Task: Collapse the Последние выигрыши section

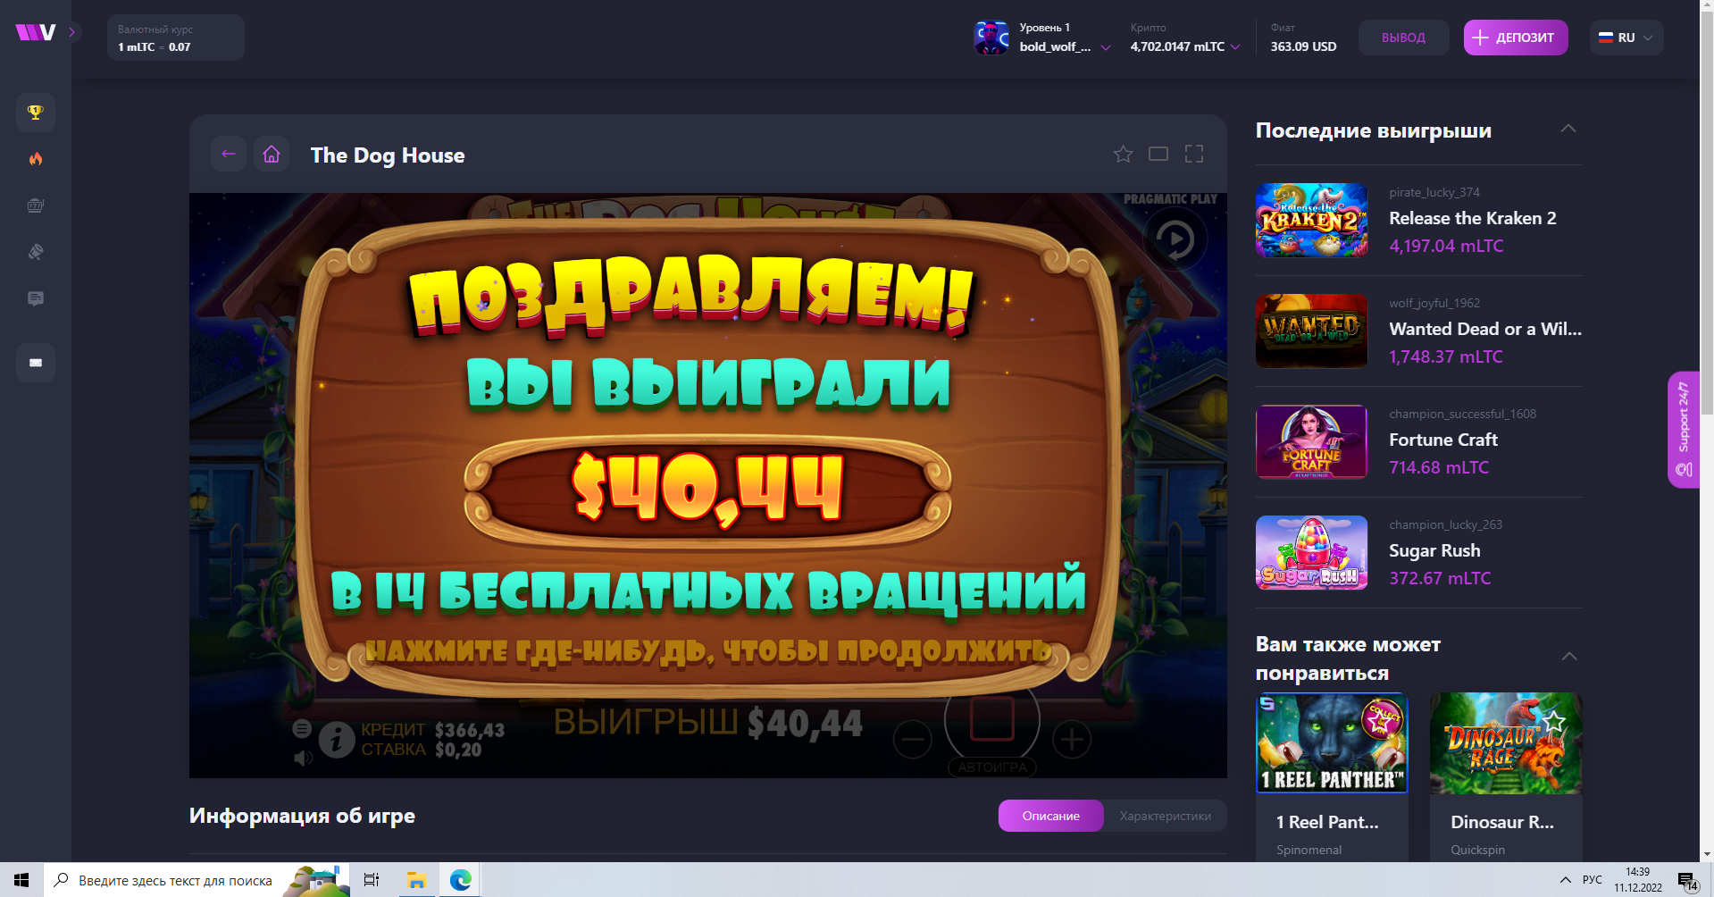Action: 1568,130
